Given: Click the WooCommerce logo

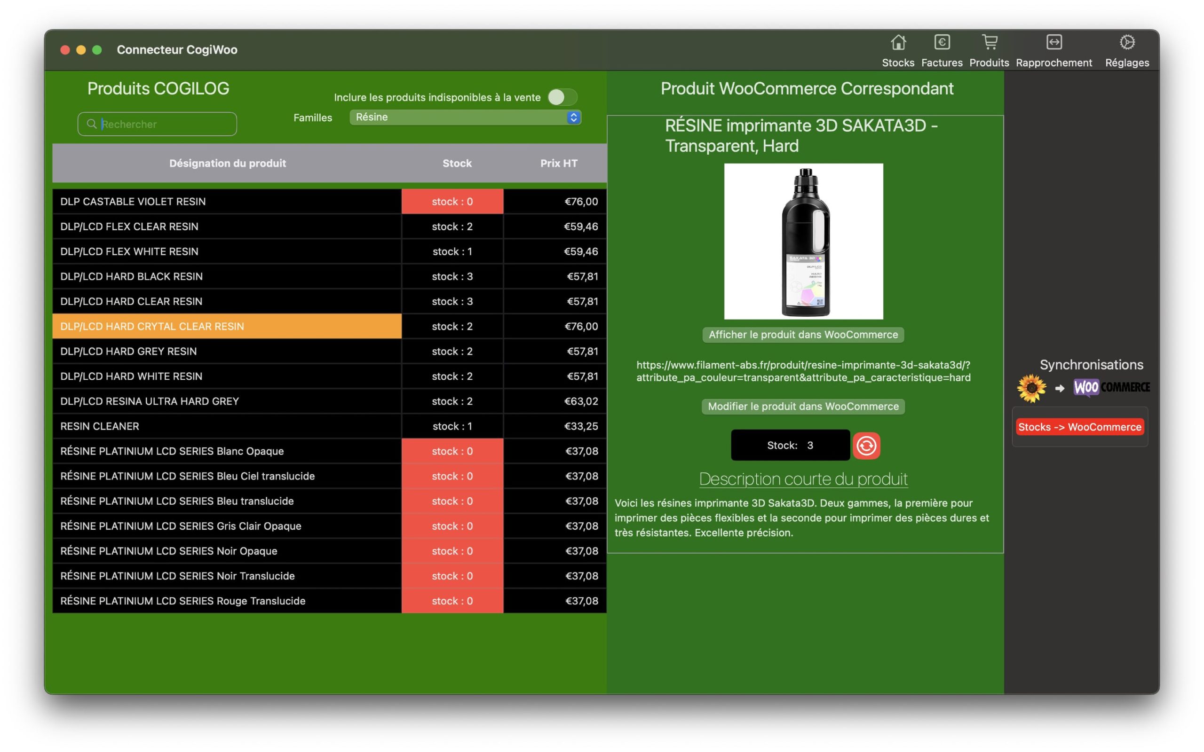Looking at the screenshot, I should [1111, 387].
